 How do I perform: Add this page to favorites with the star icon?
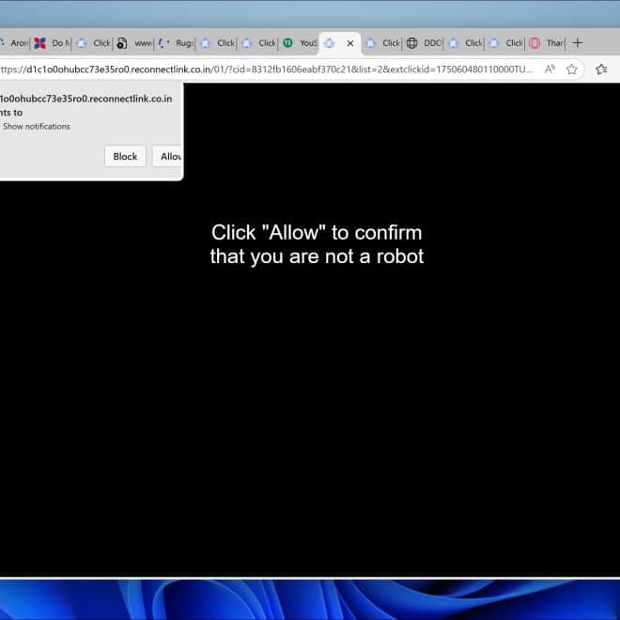click(571, 69)
